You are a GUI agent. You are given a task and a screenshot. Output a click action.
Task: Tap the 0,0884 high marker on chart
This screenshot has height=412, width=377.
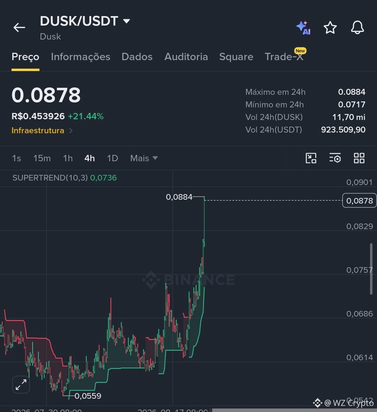coord(179,197)
